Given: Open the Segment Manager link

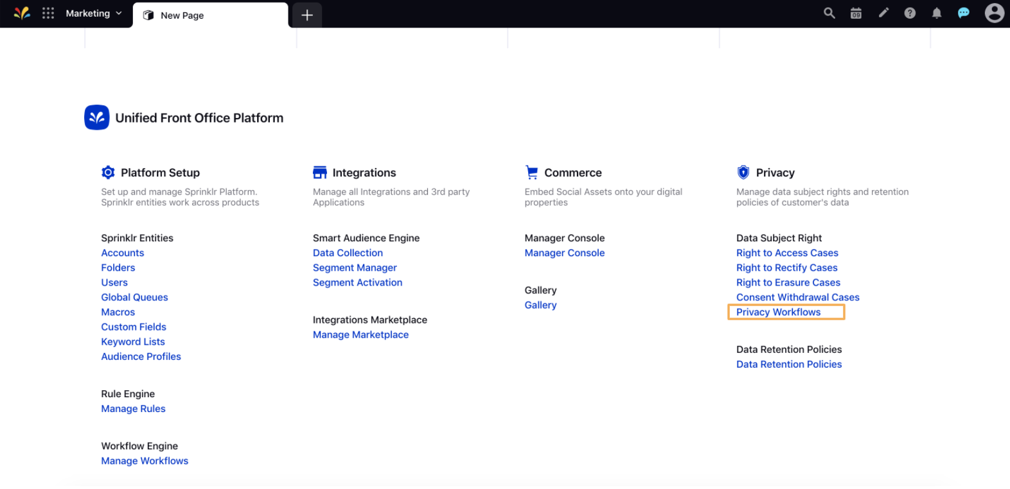Looking at the screenshot, I should tap(355, 268).
